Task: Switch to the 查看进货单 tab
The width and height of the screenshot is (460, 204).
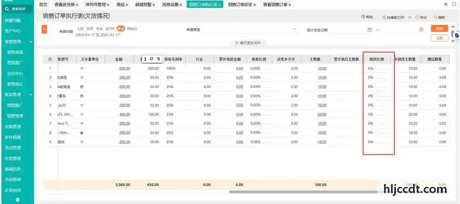Action: pos(64,4)
